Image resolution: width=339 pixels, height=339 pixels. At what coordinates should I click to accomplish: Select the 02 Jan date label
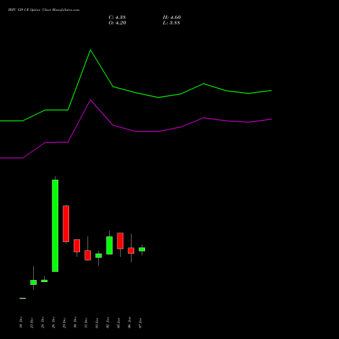coord(108,323)
